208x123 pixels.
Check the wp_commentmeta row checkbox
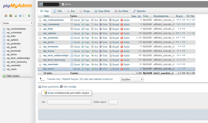(40, 20)
